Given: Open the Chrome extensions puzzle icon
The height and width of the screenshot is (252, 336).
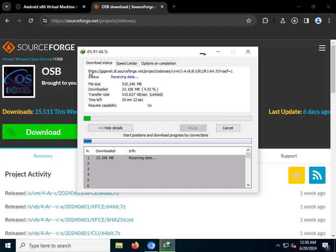Looking at the screenshot, I should (265, 21).
